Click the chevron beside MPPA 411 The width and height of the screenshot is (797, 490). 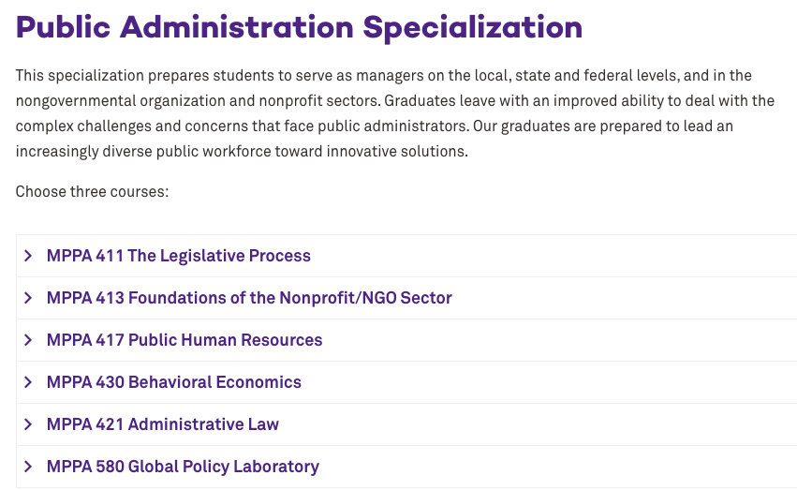point(28,256)
